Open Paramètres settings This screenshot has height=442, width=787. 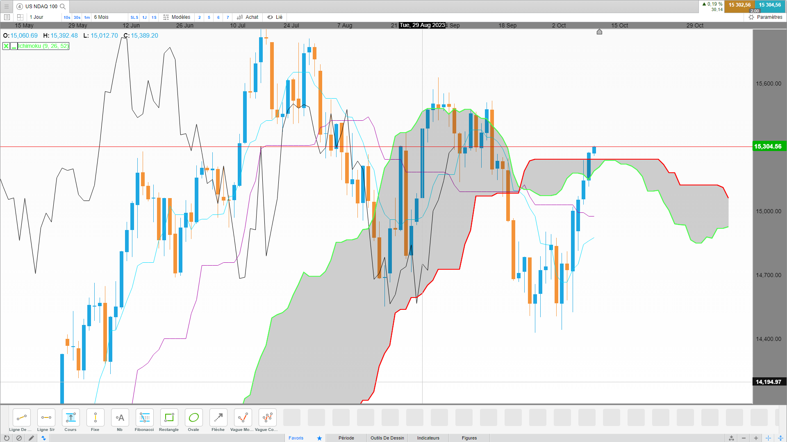(765, 17)
